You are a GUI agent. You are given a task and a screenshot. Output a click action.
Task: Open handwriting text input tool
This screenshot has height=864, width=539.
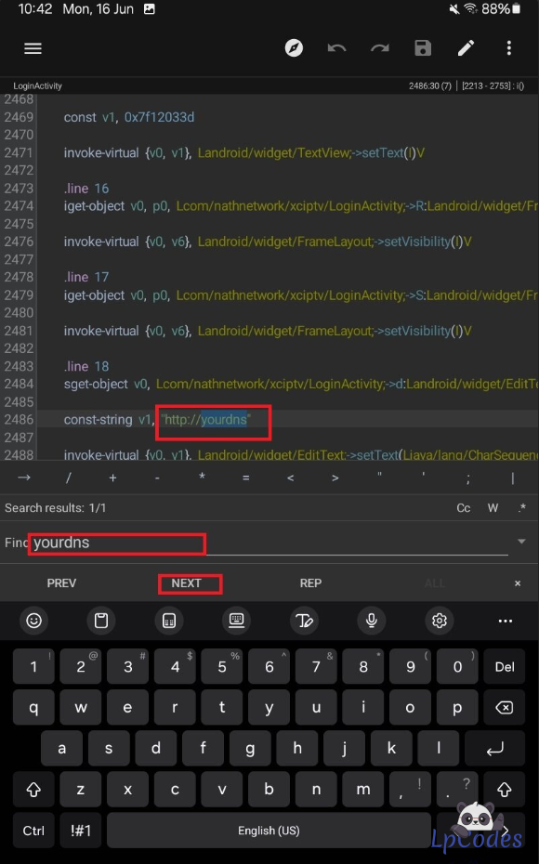304,621
